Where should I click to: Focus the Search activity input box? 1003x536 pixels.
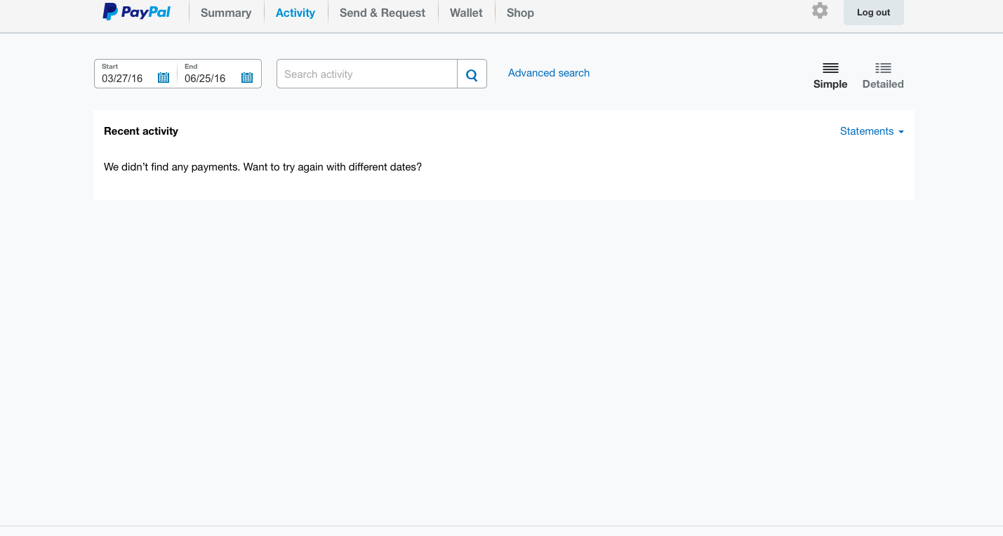click(x=367, y=74)
